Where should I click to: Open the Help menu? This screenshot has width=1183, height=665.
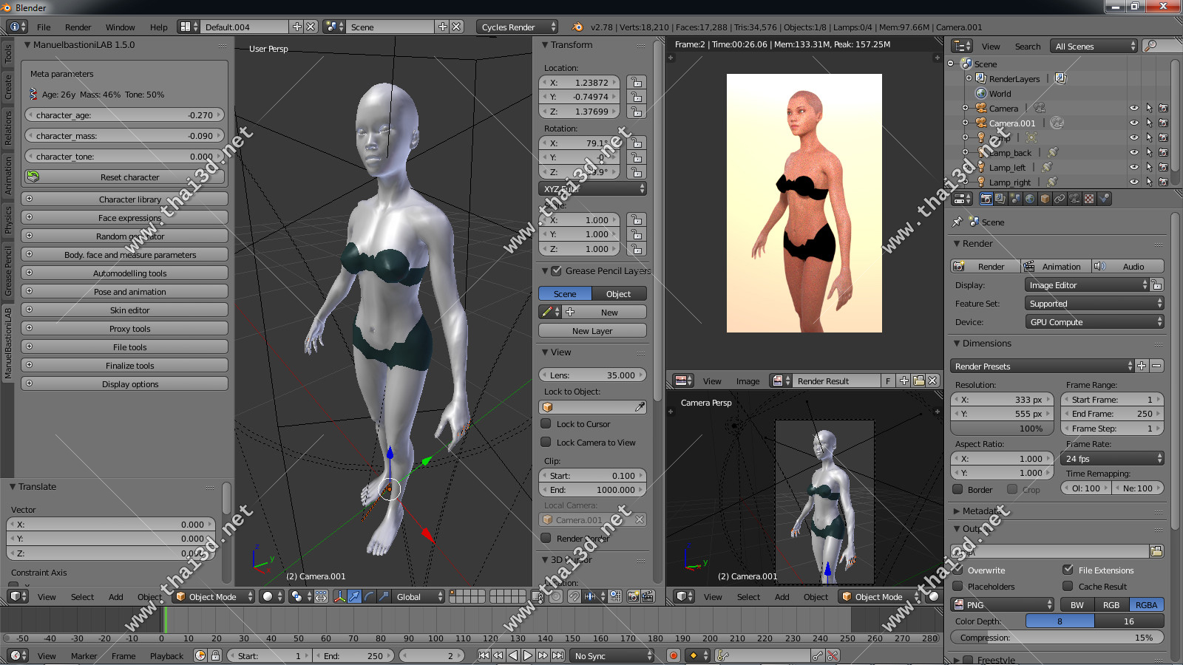pos(158,27)
